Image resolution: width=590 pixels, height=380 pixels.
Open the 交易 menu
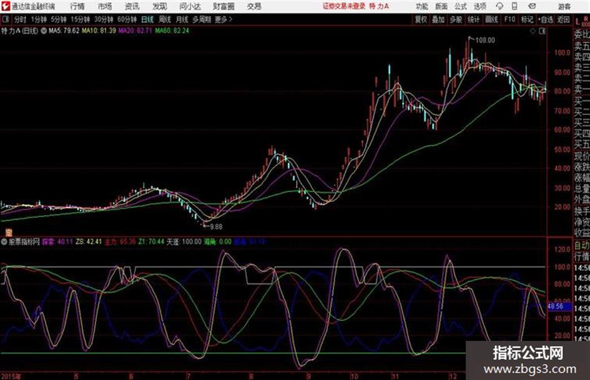point(254,6)
